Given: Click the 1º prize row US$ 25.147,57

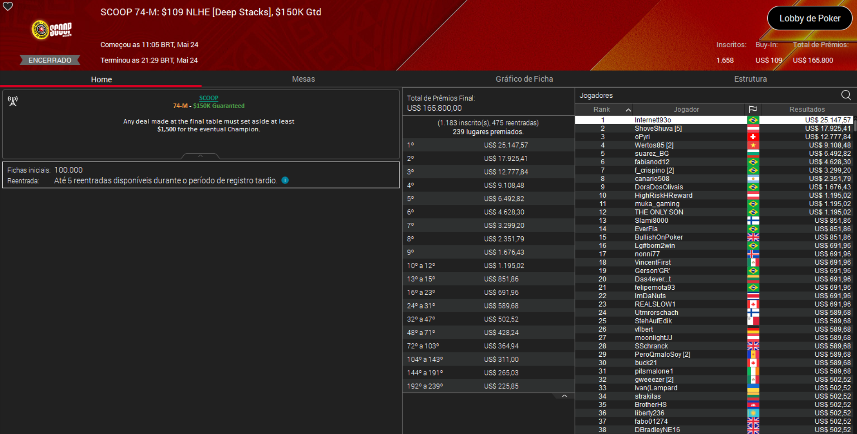Looking at the screenshot, I should (x=488, y=145).
